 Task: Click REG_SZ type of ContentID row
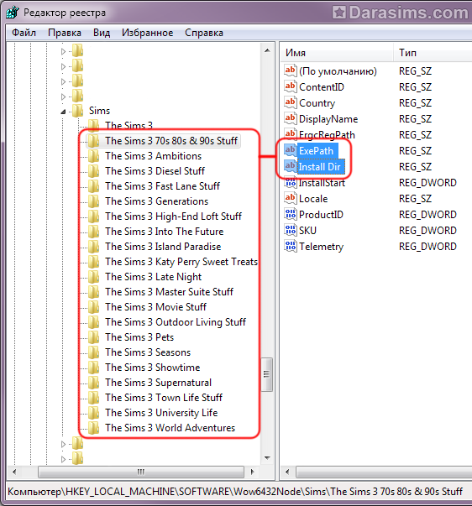click(x=415, y=87)
